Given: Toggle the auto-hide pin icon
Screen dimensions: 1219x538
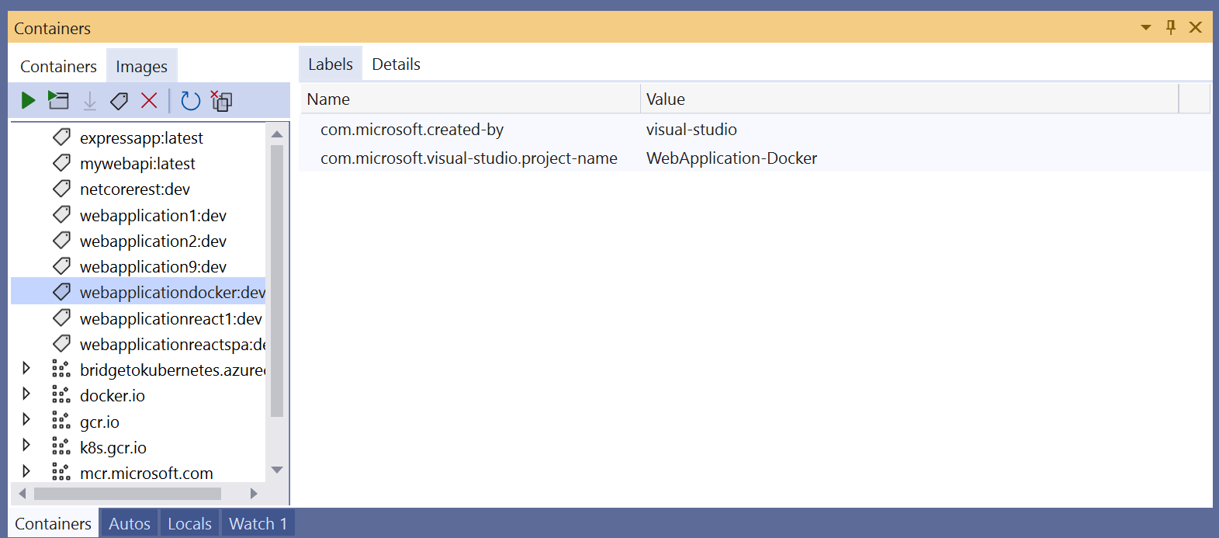Looking at the screenshot, I should 1171,28.
